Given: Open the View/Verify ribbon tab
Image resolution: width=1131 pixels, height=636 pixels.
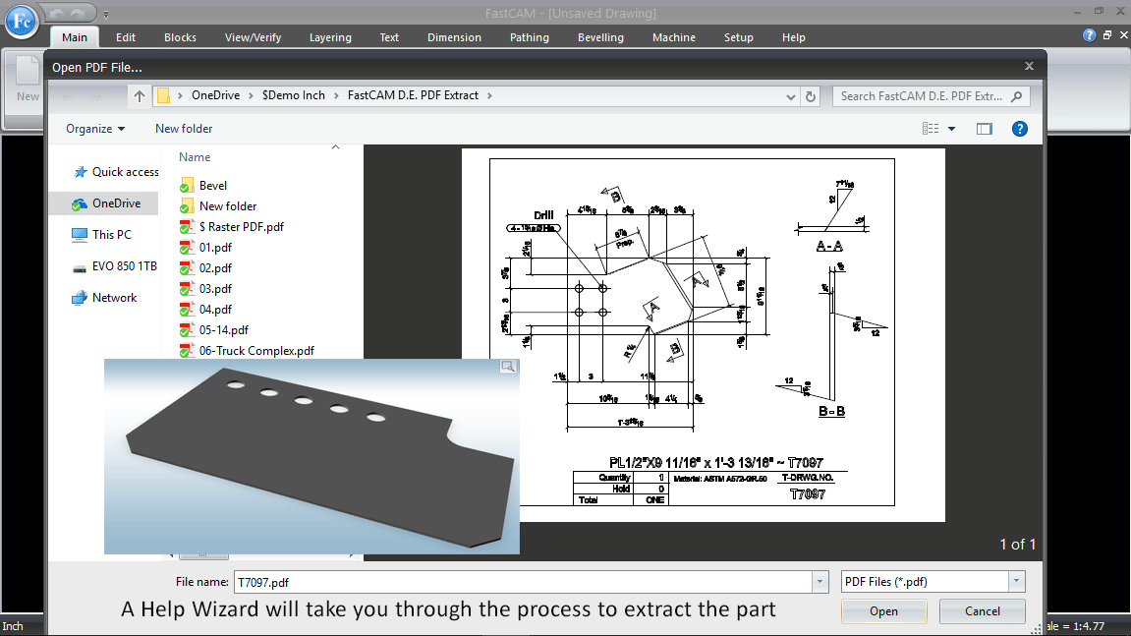Looking at the screenshot, I should point(254,37).
